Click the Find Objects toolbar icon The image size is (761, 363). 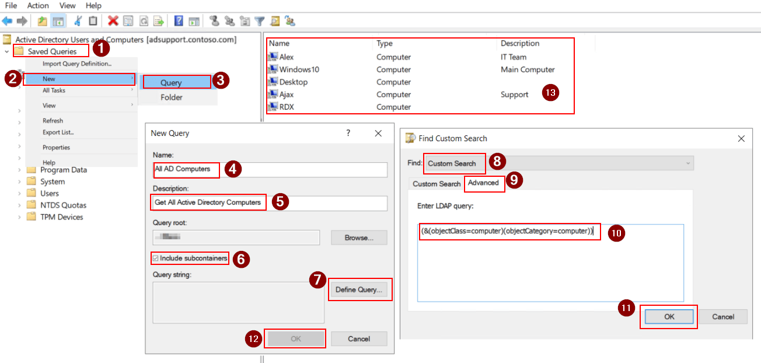275,21
